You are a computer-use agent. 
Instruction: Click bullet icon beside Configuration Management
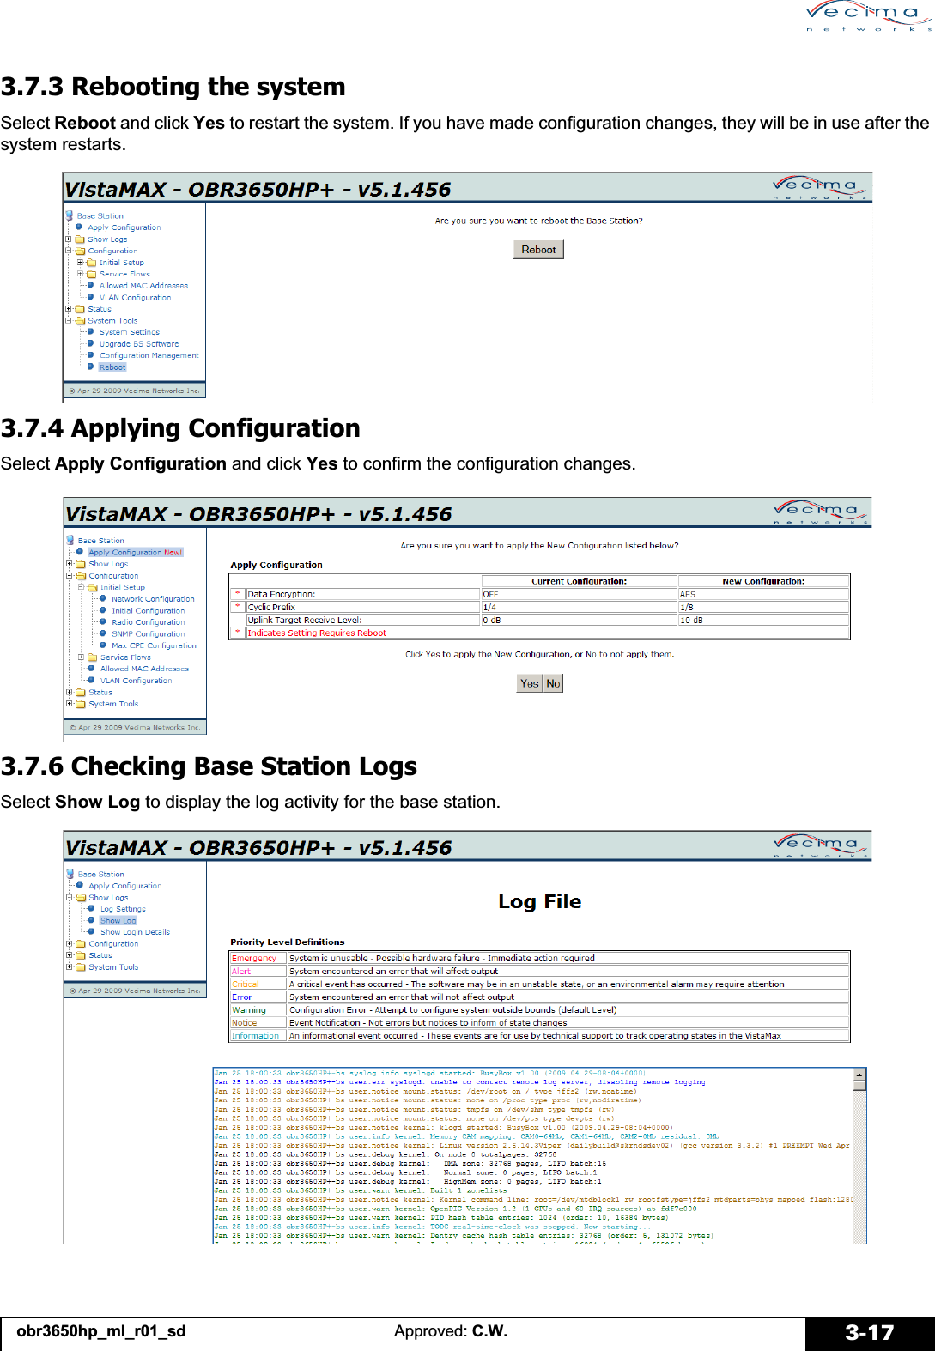90,354
